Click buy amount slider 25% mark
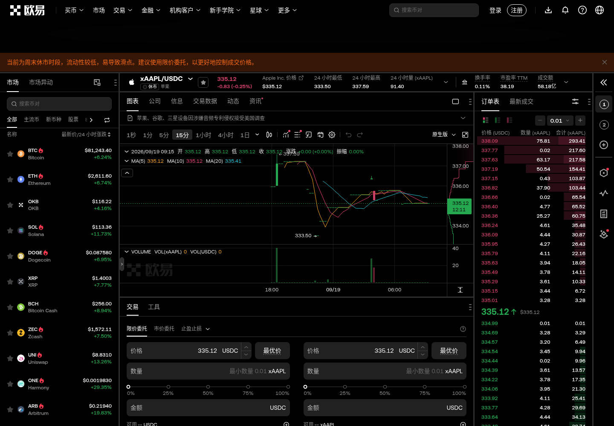Screen dimensions: 614x426 pyautogui.click(x=168, y=387)
